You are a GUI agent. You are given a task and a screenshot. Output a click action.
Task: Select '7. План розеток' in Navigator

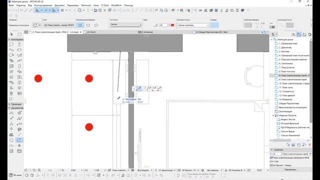click(x=286, y=67)
